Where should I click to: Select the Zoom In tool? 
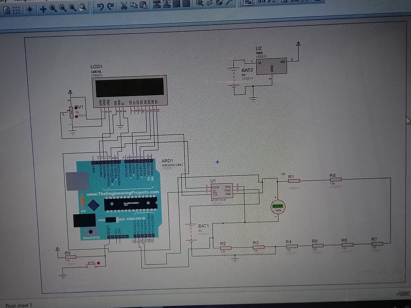tap(53, 7)
